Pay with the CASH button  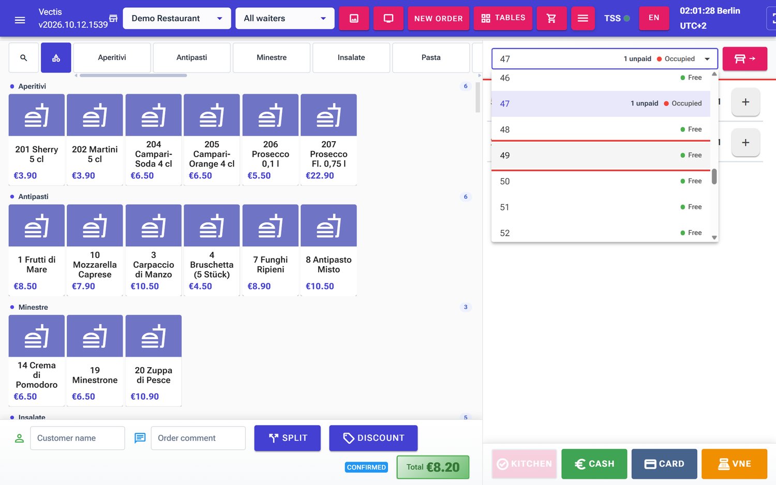click(x=594, y=464)
